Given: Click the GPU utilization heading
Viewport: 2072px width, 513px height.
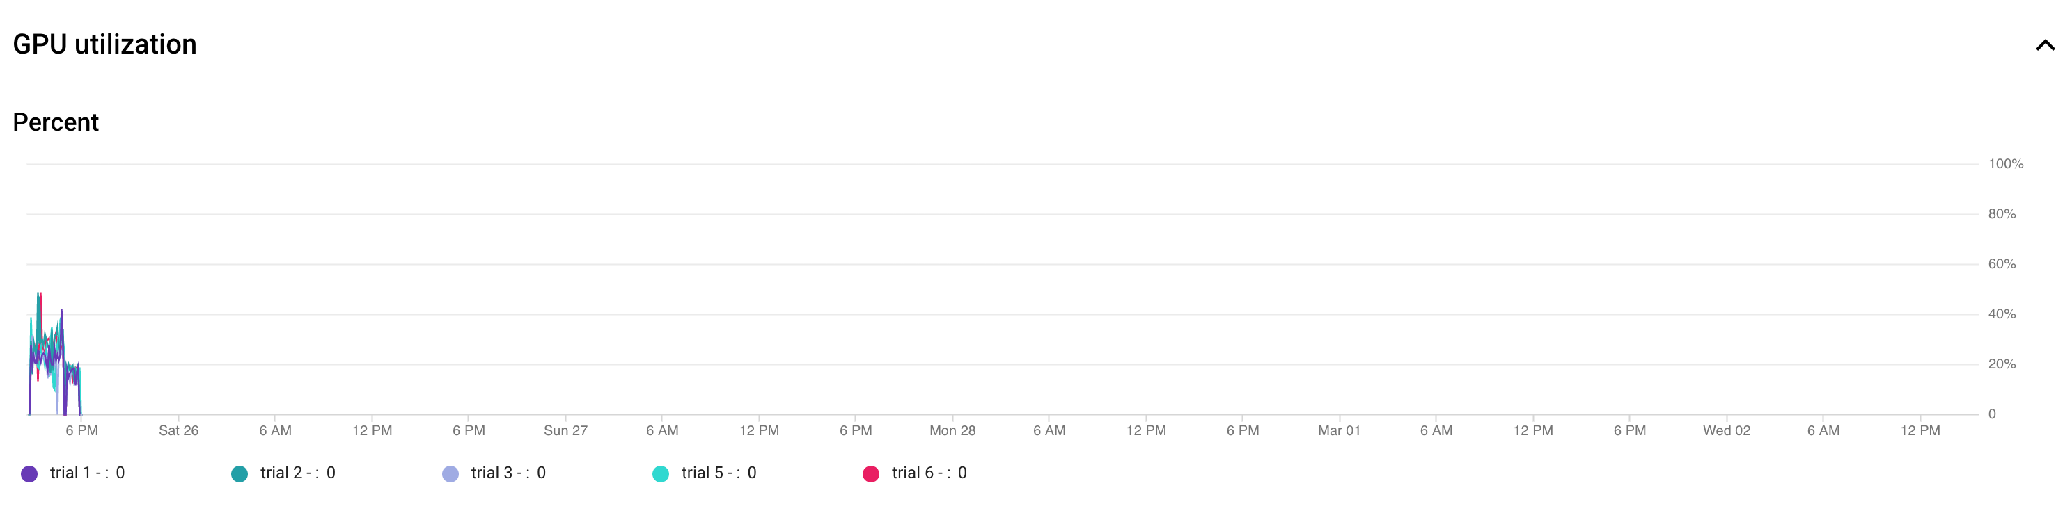Looking at the screenshot, I should coord(104,44).
